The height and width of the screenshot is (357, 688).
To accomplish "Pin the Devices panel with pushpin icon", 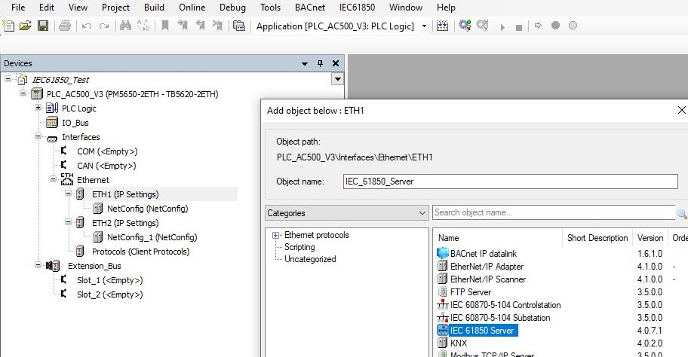I will click(320, 63).
